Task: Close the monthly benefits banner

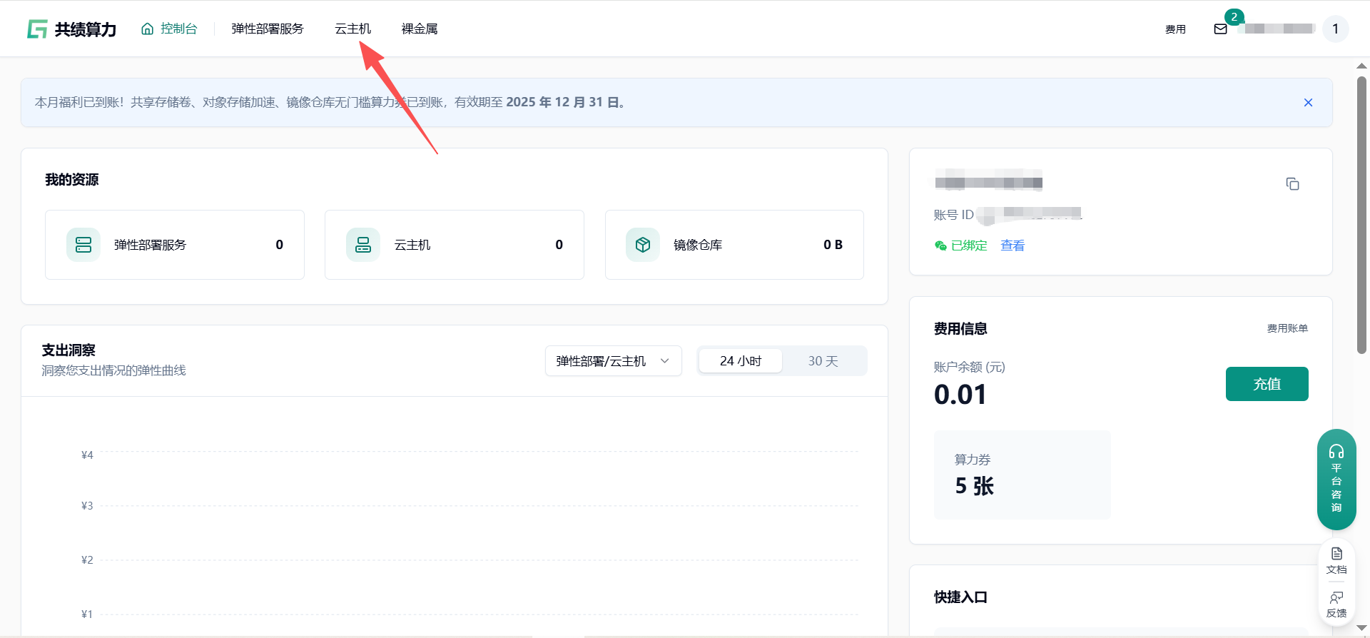Action: [1308, 103]
